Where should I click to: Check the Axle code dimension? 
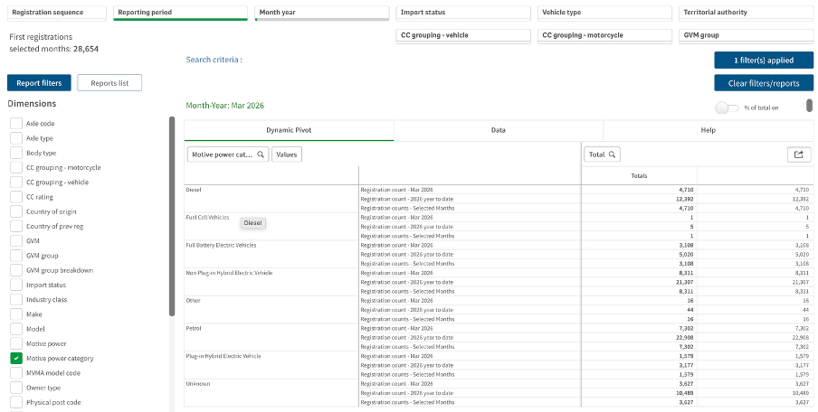click(x=16, y=124)
